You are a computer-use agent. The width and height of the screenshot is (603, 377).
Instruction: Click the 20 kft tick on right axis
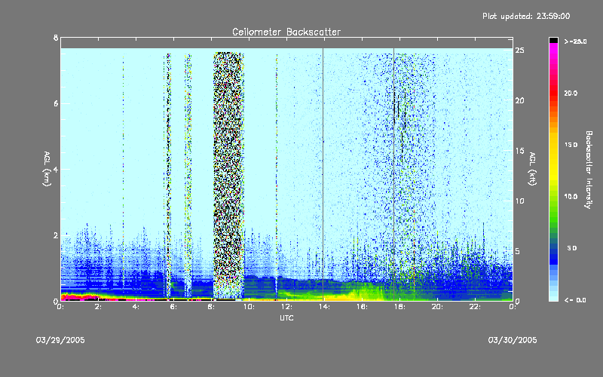tap(519, 100)
